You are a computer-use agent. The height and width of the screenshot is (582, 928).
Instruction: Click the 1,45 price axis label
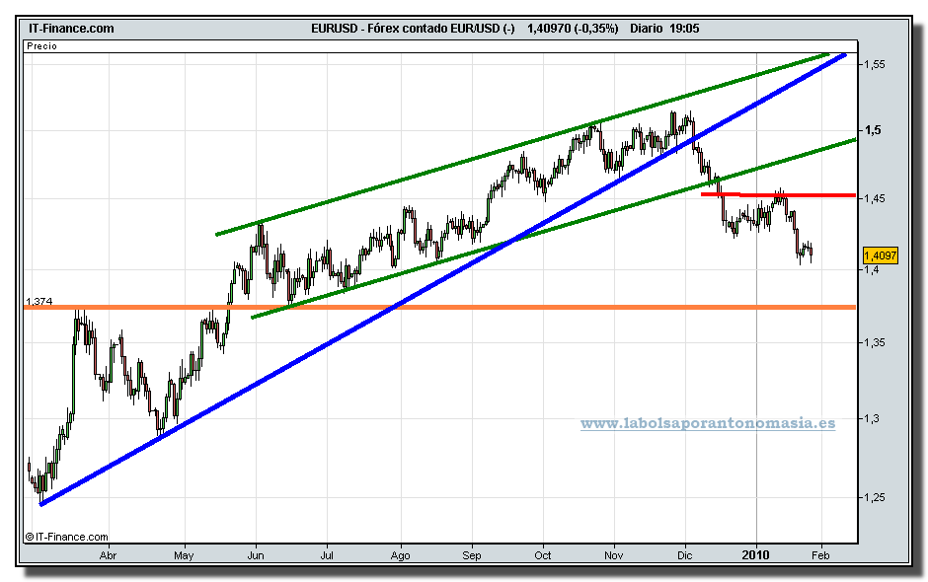(874, 198)
